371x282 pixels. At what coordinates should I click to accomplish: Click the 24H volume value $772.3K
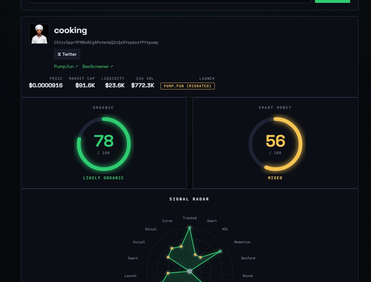[143, 85]
